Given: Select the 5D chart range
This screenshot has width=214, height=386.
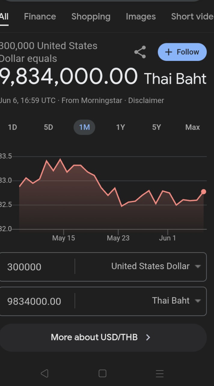Looking at the screenshot, I should click(48, 127).
